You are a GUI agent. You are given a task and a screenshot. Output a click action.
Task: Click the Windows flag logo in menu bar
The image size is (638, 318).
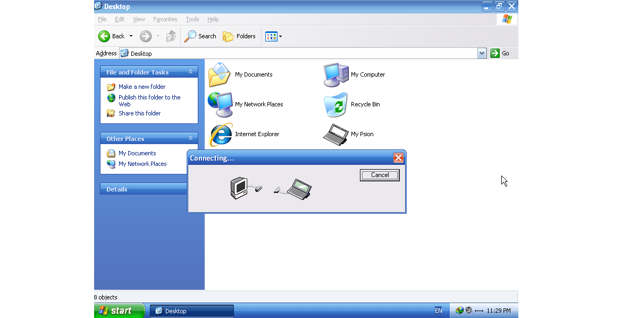tap(507, 19)
